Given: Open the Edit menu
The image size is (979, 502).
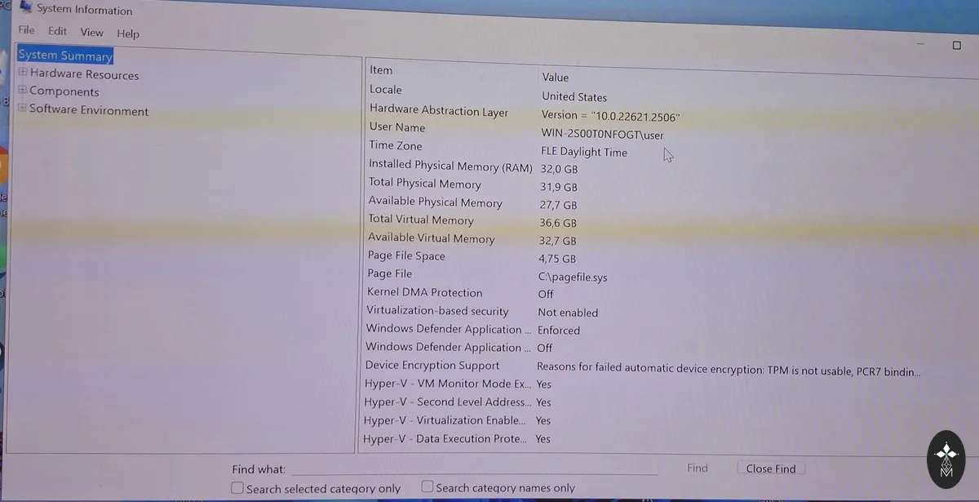Looking at the screenshot, I should pyautogui.click(x=57, y=31).
